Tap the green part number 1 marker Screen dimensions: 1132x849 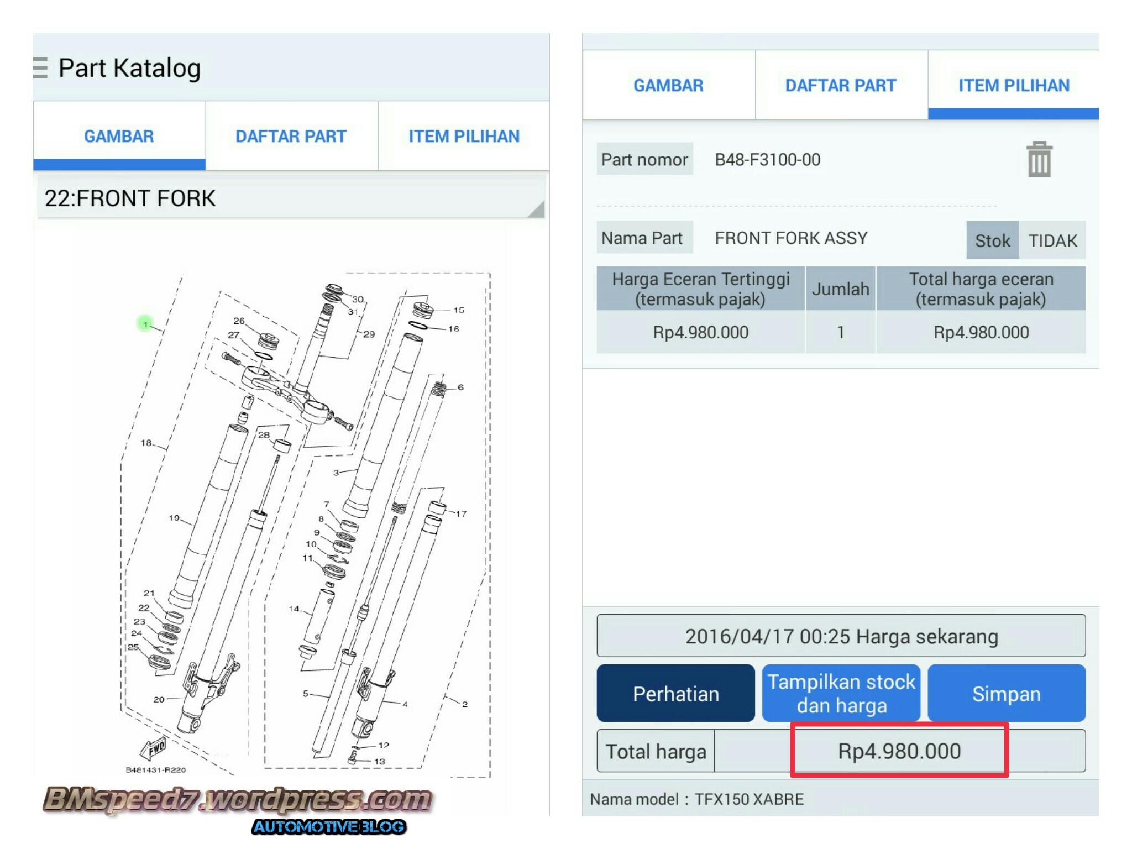tap(145, 324)
